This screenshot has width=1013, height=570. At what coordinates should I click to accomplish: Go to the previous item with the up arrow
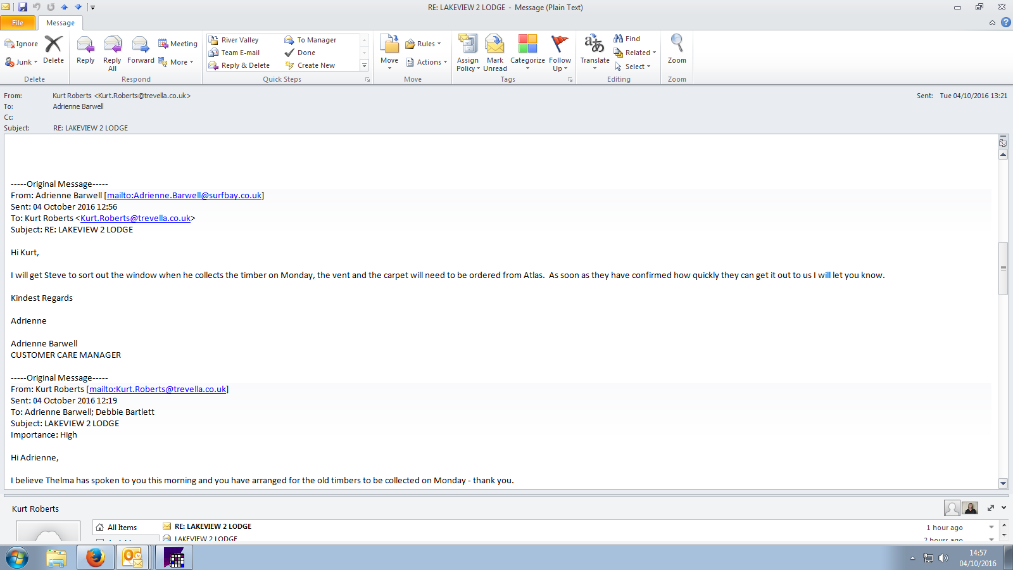(65, 7)
